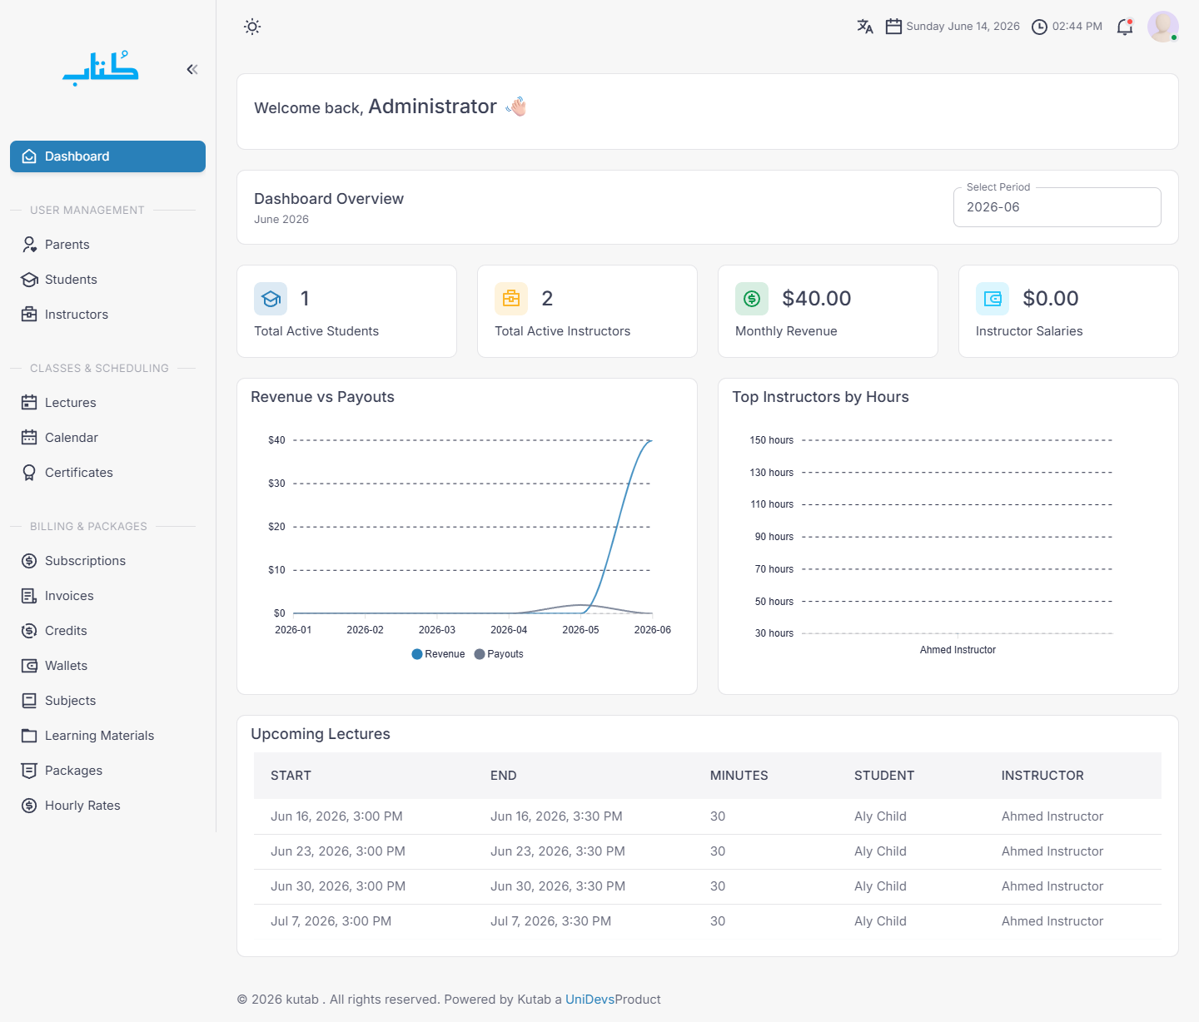This screenshot has width=1199, height=1022.
Task: Click the STUDENT column header
Action: click(884, 776)
